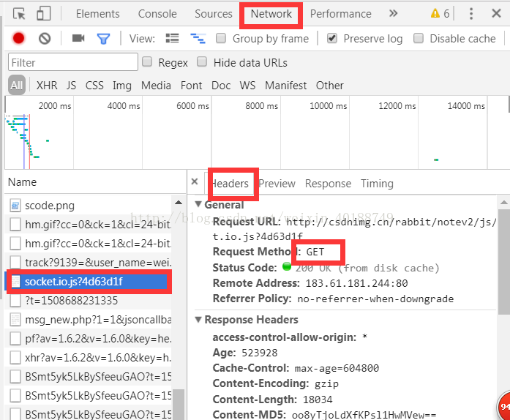
Task: Select the msg_new.php request row
Action: [x=88, y=320]
